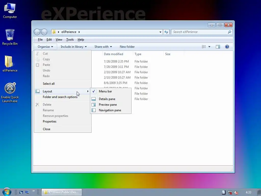
Task: Click the Action Center flag tray icon
Action: coord(224,192)
